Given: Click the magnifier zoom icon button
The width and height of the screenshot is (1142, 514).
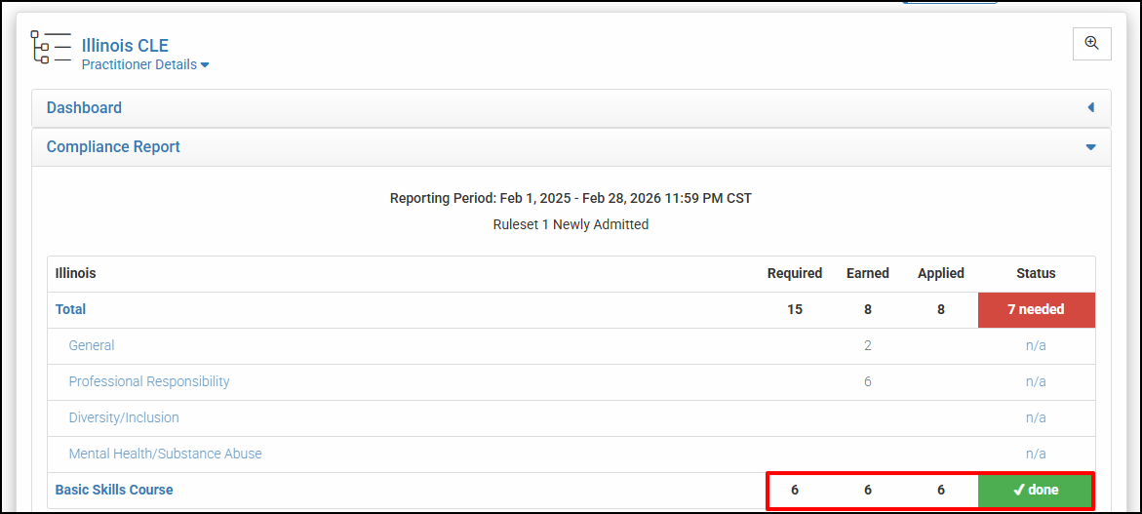Looking at the screenshot, I should pos(1091,44).
